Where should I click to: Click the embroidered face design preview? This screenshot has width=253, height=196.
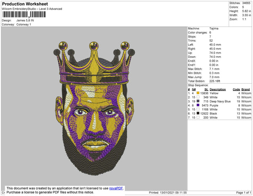click(94, 108)
